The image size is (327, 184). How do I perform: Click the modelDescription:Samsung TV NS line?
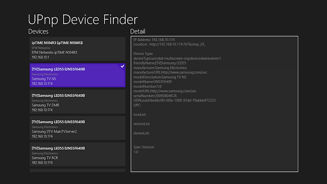coord(160,77)
